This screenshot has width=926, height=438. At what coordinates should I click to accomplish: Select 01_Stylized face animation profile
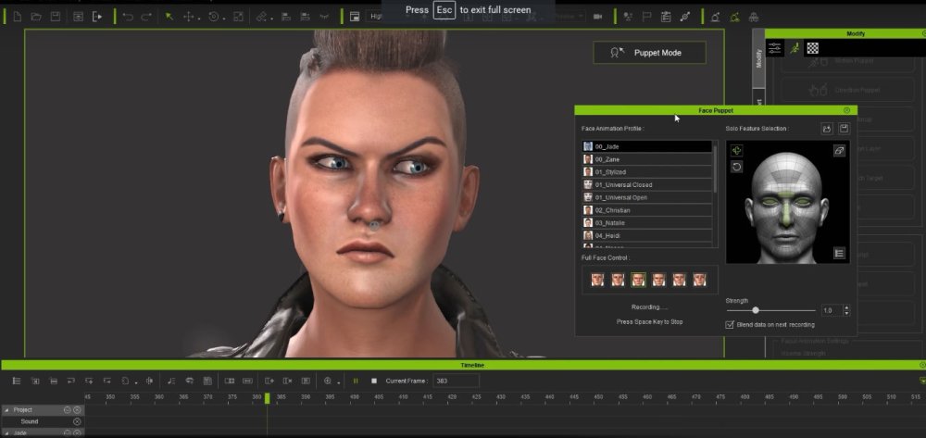coord(646,172)
